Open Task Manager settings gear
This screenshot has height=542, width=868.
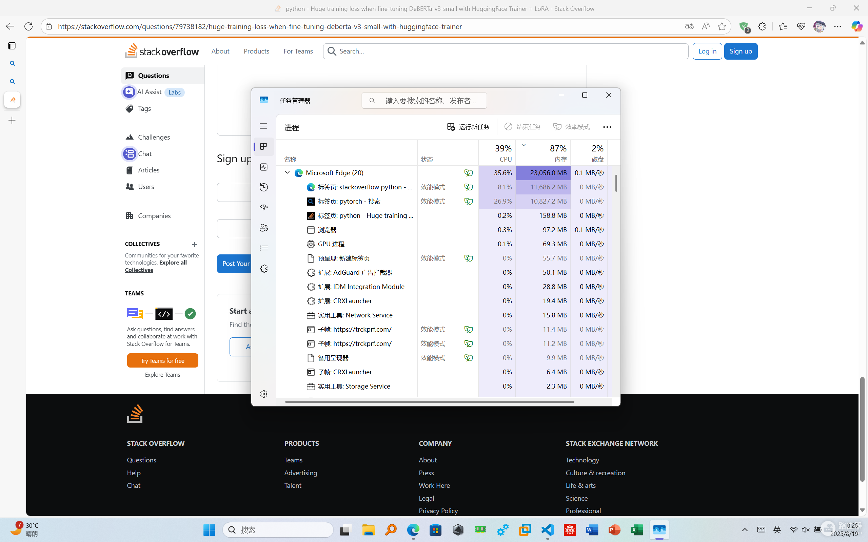[x=264, y=394]
